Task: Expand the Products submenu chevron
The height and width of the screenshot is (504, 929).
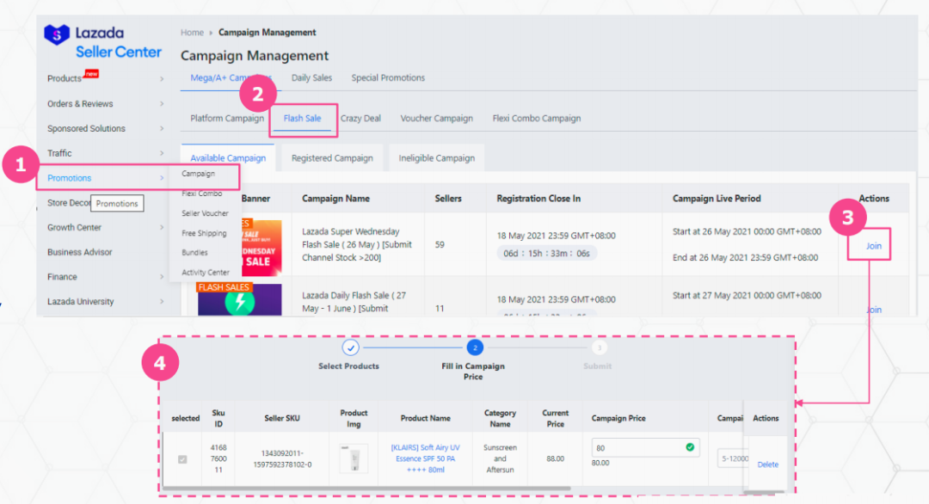Action: click(162, 79)
